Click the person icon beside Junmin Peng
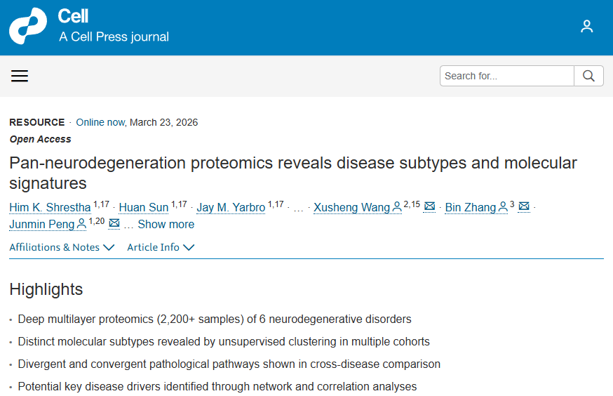Viewport: 613px width, 396px height. click(82, 225)
